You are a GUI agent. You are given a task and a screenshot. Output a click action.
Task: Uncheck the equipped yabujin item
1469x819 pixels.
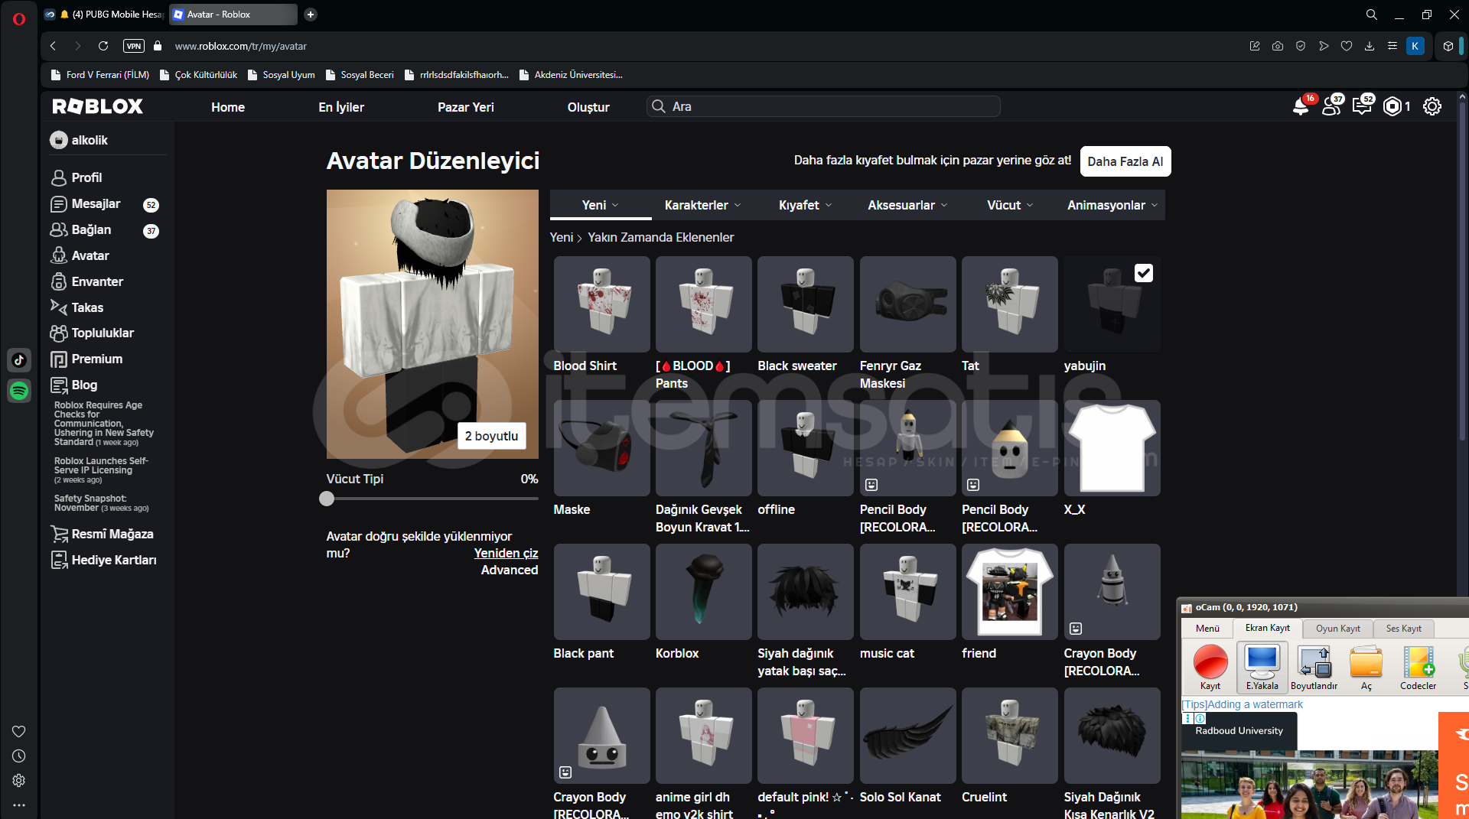[x=1143, y=273]
